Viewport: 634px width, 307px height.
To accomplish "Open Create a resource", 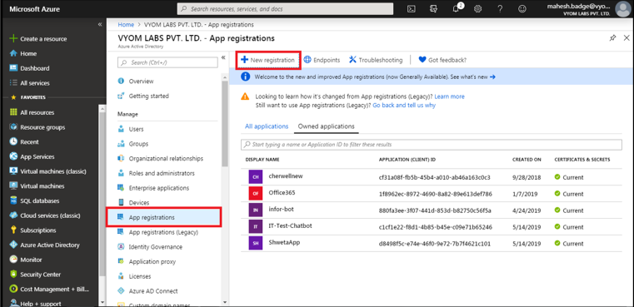I will 38,39.
